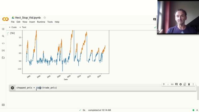
Task: Click inside the chopped_pnls code editor
Action: (x=106, y=88)
